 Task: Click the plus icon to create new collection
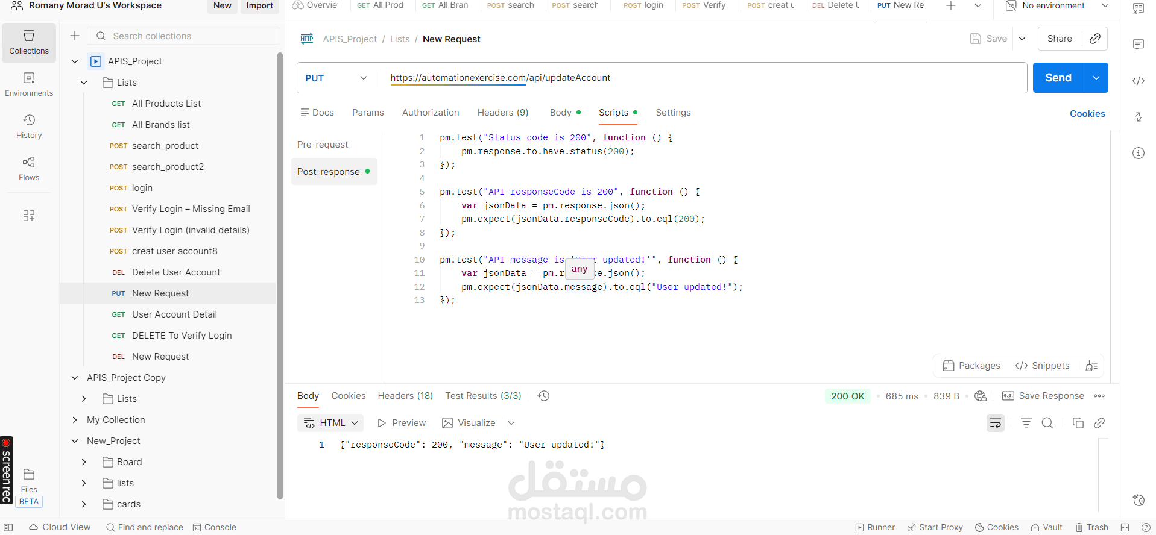pos(75,36)
